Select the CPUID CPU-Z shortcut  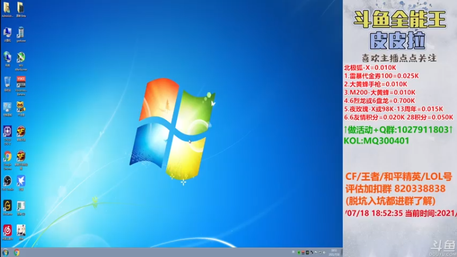coord(7,135)
